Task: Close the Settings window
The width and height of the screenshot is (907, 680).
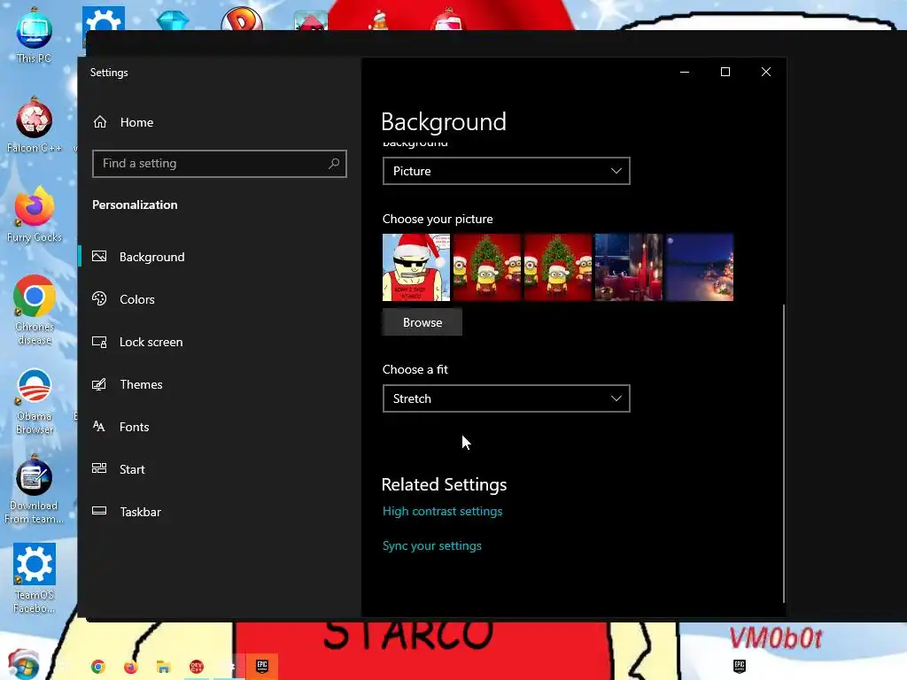Action: tap(766, 72)
